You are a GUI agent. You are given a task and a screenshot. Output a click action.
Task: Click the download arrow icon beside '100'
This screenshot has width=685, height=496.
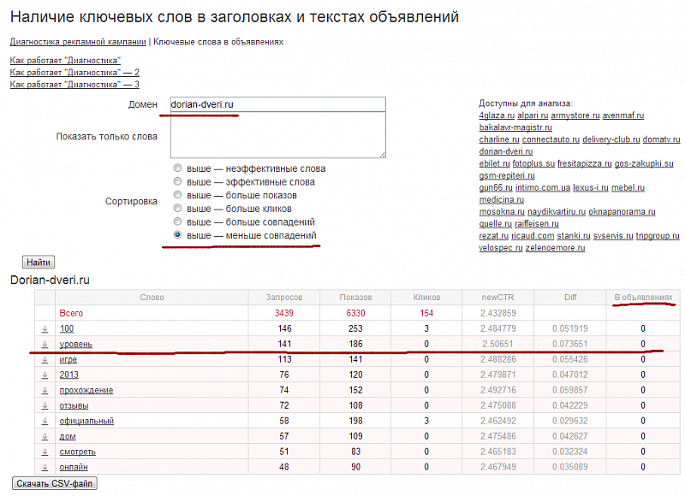click(45, 328)
